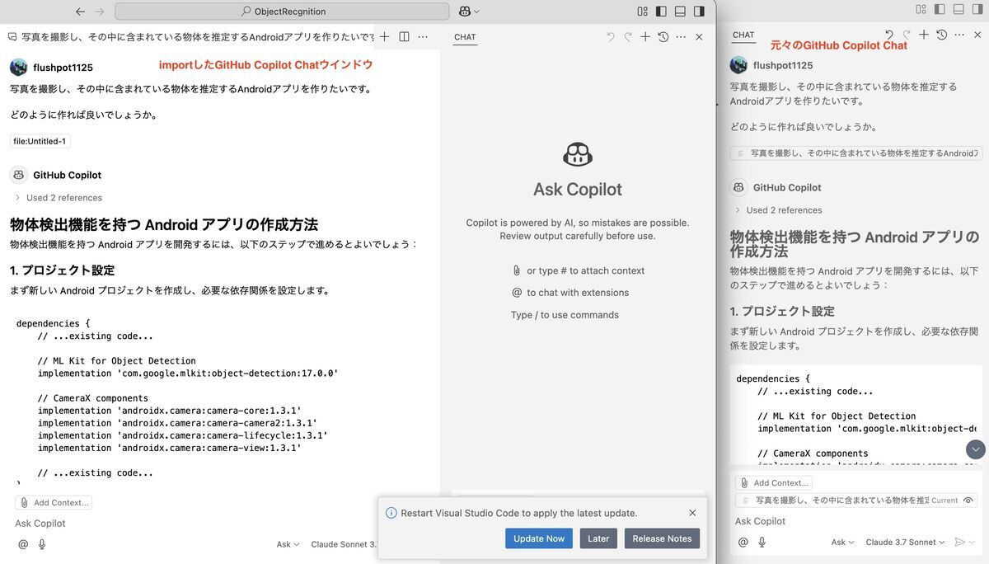Close the chat panel in the right window

point(977,35)
